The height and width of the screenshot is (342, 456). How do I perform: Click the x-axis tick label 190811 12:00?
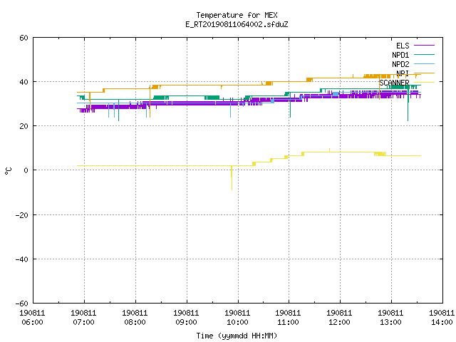click(x=339, y=318)
